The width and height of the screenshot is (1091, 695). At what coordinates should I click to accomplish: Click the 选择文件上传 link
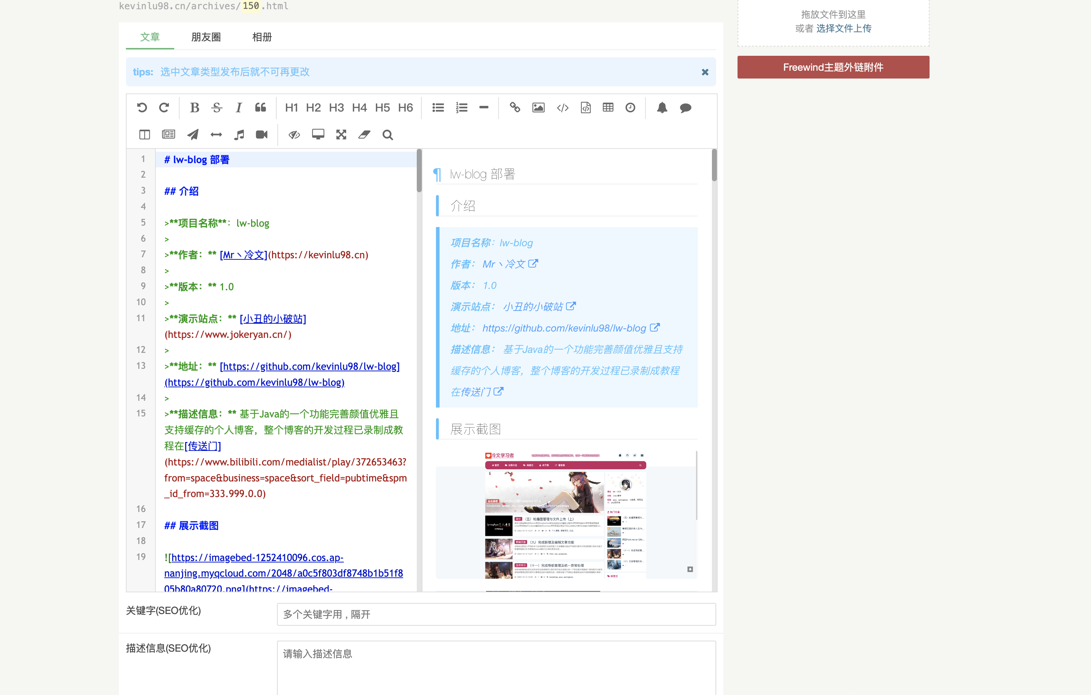point(843,28)
